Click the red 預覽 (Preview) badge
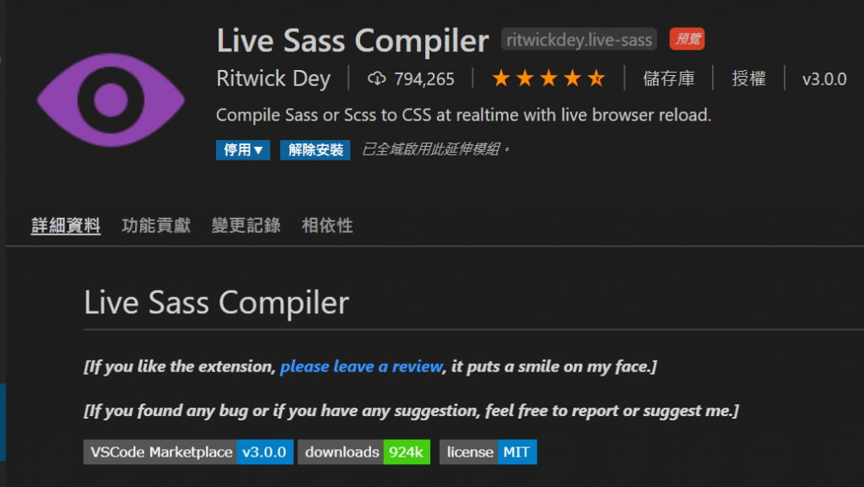Image resolution: width=864 pixels, height=487 pixels. pos(687,39)
